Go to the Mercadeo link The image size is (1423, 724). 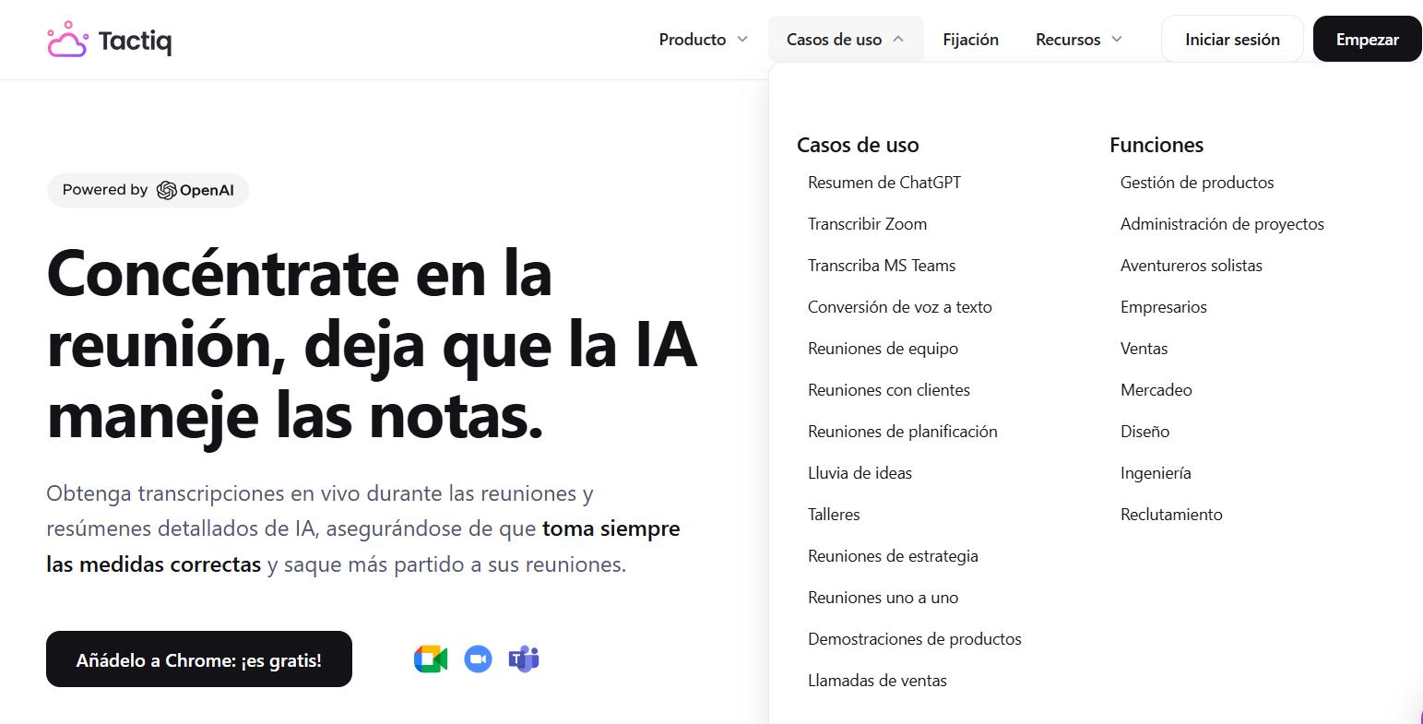[1156, 390]
